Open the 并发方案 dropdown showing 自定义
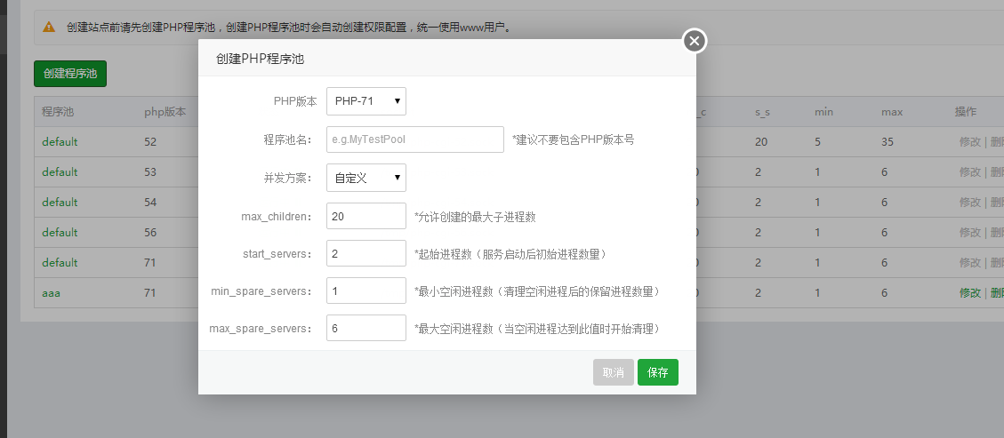 (366, 178)
